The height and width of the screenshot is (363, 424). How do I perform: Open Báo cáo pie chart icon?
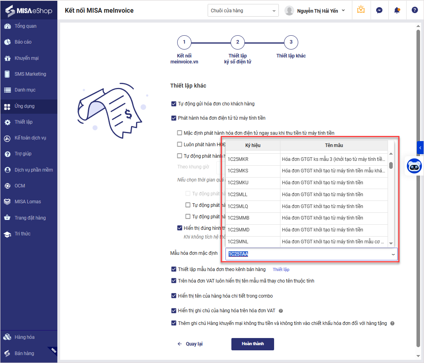click(x=8, y=42)
